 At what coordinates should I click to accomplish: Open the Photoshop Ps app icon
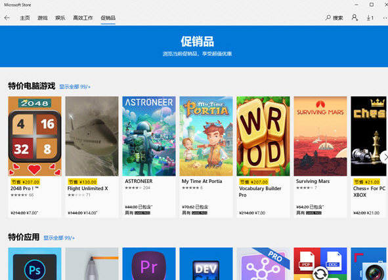pyautogui.click(x=35, y=264)
